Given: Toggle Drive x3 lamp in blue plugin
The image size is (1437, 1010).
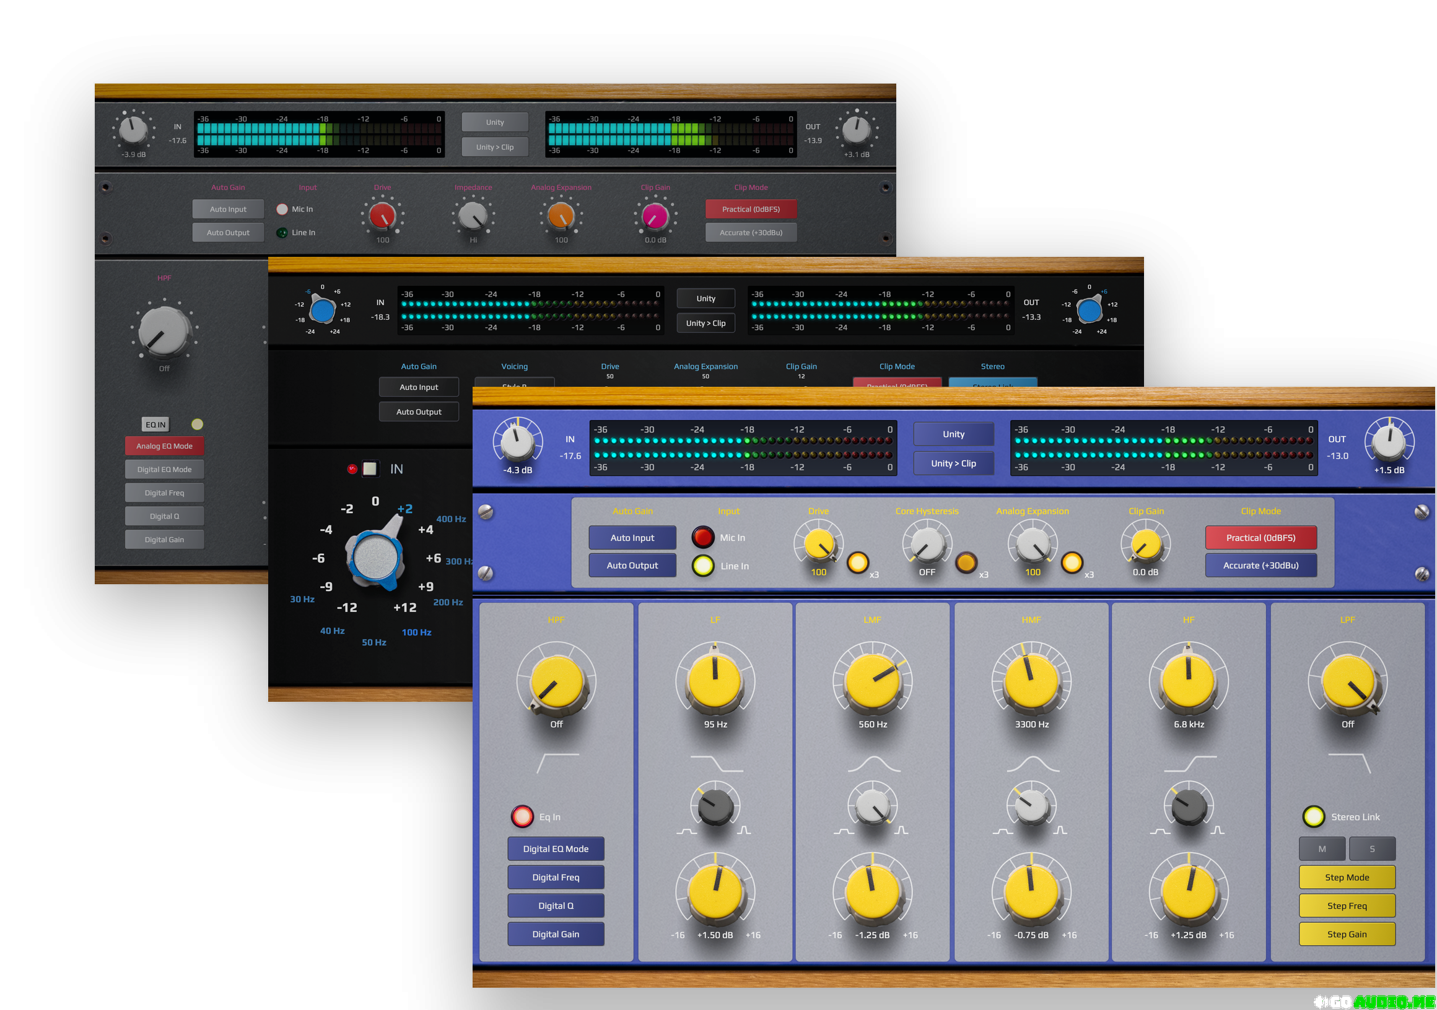Looking at the screenshot, I should (857, 562).
